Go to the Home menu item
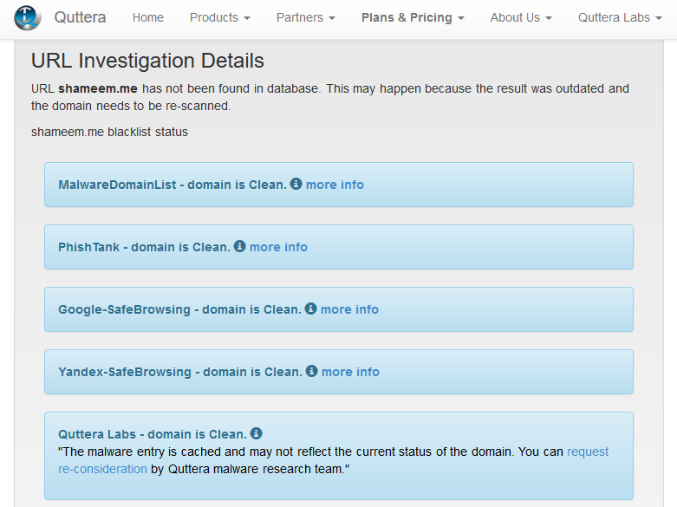This screenshot has width=677, height=507. click(147, 17)
